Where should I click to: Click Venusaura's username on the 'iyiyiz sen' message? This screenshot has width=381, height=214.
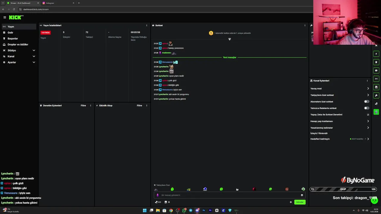[167, 90]
